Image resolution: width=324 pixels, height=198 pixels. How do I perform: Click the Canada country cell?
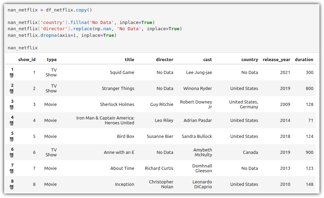click(250, 152)
